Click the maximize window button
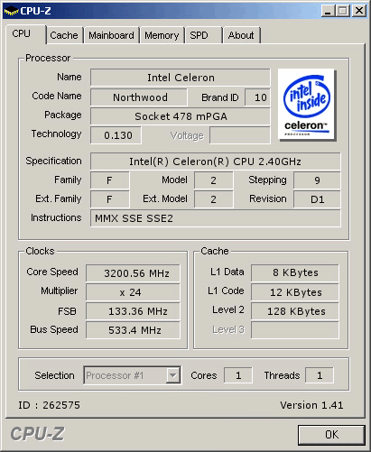The height and width of the screenshot is (452, 371). pos(343,11)
